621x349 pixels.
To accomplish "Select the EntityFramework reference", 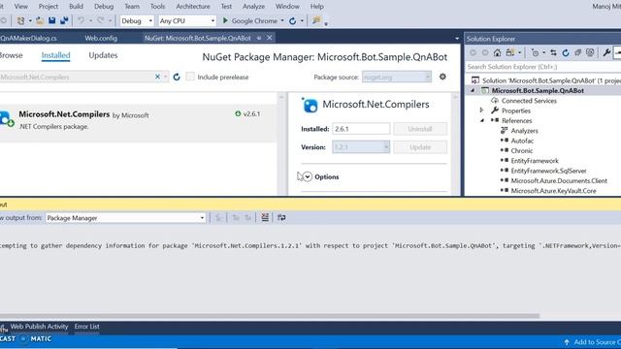I will tap(535, 161).
